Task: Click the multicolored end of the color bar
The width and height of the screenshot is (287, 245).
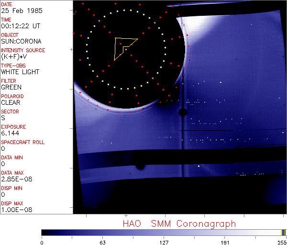Action: point(283,232)
